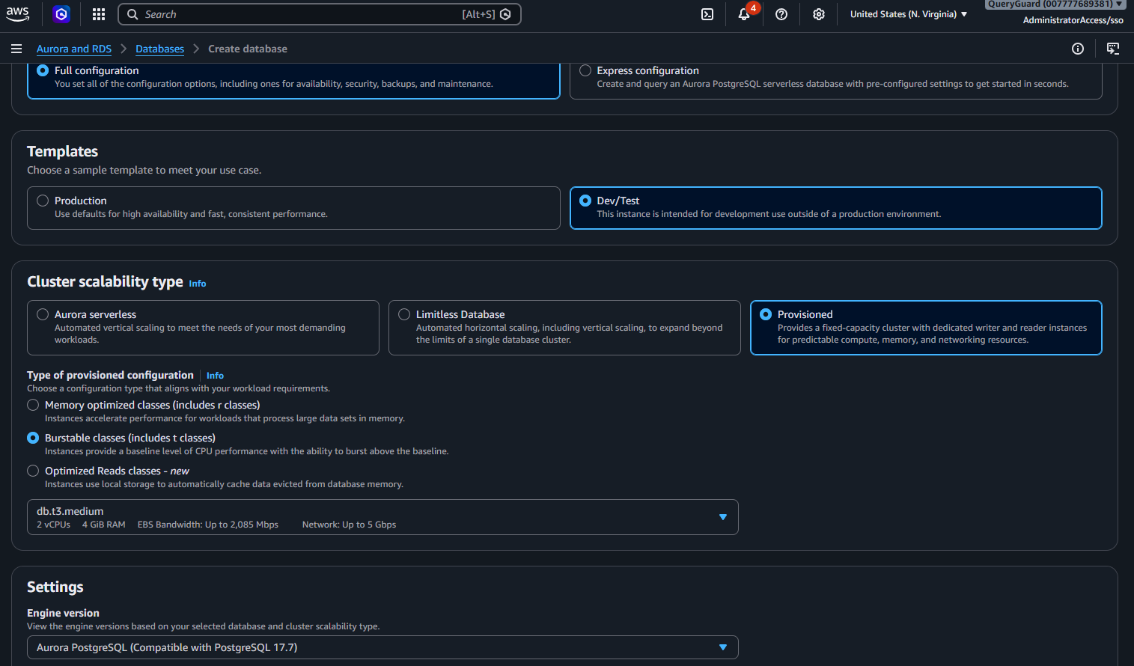Click the AdministratorAccess/sso role text
The height and width of the screenshot is (666, 1134).
tap(1073, 20)
